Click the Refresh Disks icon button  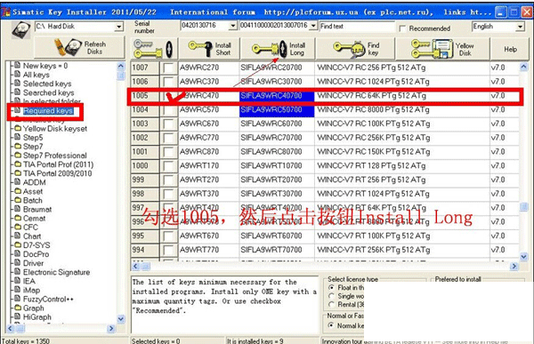(79, 48)
